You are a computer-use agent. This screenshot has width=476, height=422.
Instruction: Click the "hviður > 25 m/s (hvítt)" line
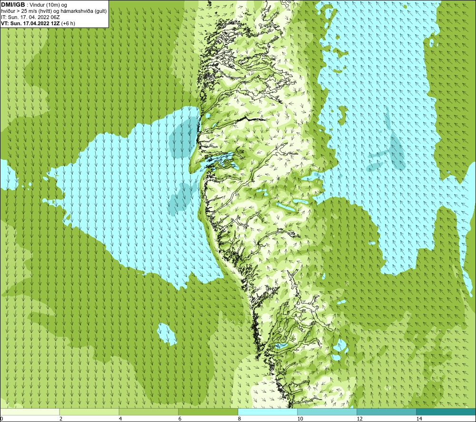tap(53, 11)
